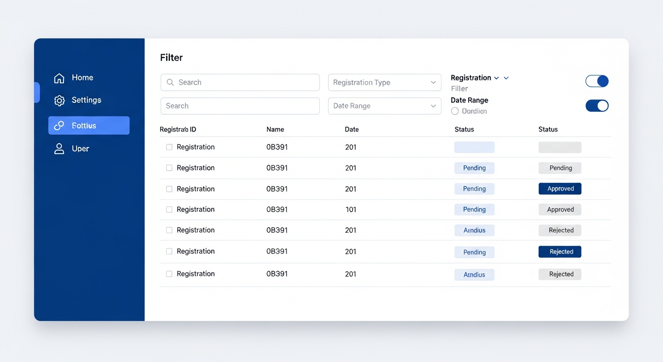Select the Bottius chain-link icon
This screenshot has height=362, width=663.
pos(59,126)
